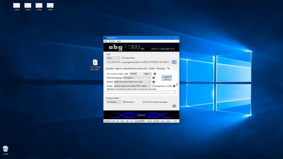Select the Recycle Bin icon
The width and height of the screenshot is (283, 159).
[5, 150]
